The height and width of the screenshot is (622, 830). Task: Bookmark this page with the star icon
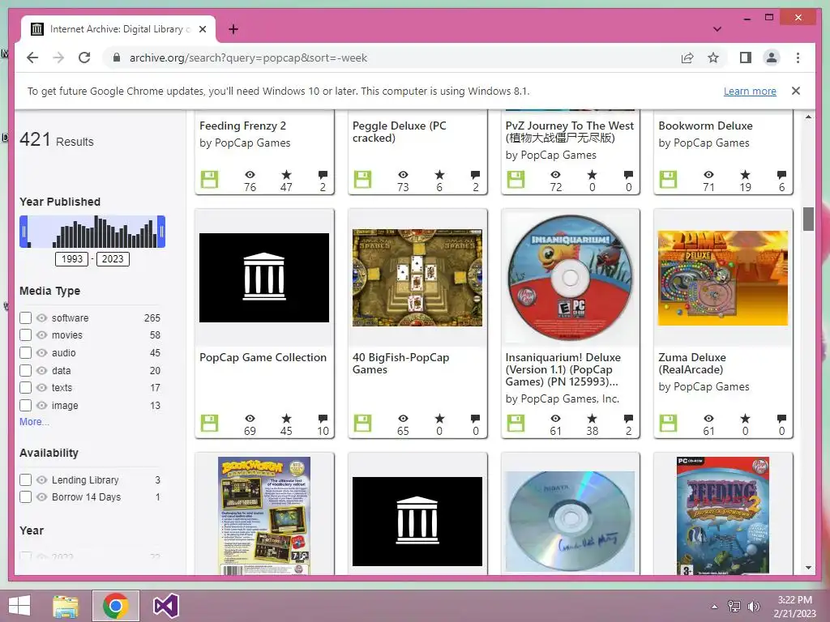pyautogui.click(x=713, y=58)
